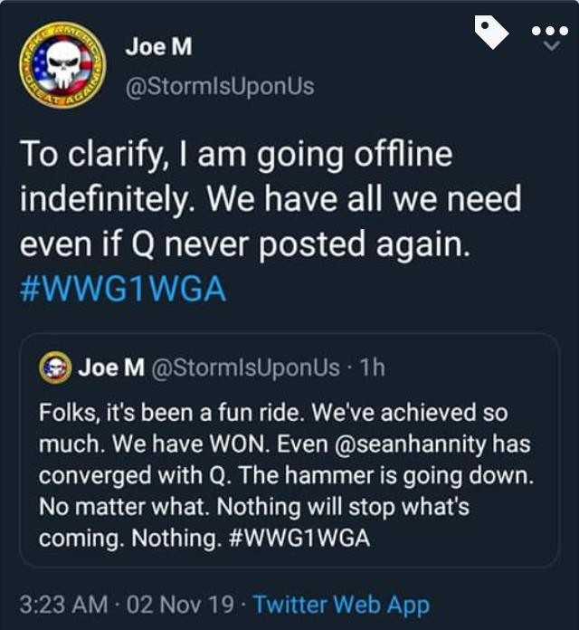Open the quoted tweet's 1h timestamp
This screenshot has width=579, height=630.
click(373, 368)
